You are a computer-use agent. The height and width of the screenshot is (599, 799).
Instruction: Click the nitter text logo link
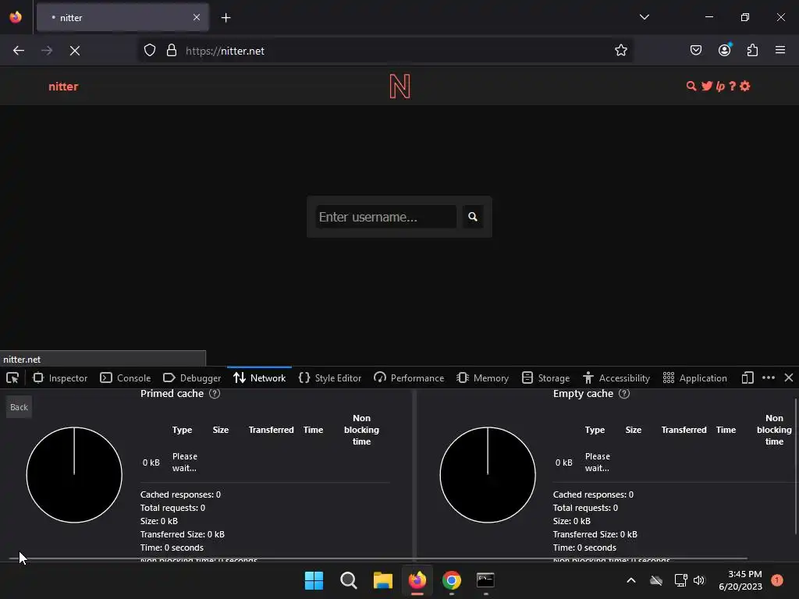coord(63,87)
